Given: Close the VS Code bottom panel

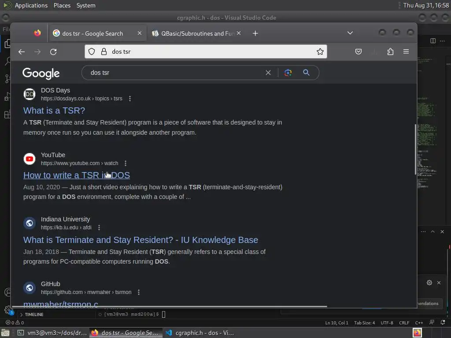Looking at the screenshot, I should click(442, 231).
